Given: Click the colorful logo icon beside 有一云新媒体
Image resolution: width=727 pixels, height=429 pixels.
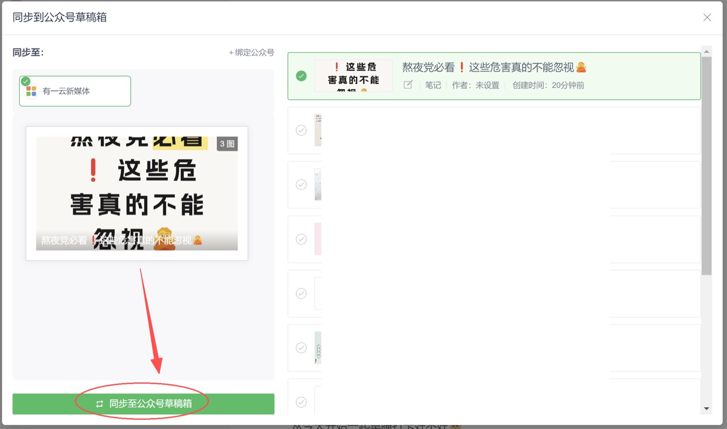Looking at the screenshot, I should pyautogui.click(x=31, y=91).
